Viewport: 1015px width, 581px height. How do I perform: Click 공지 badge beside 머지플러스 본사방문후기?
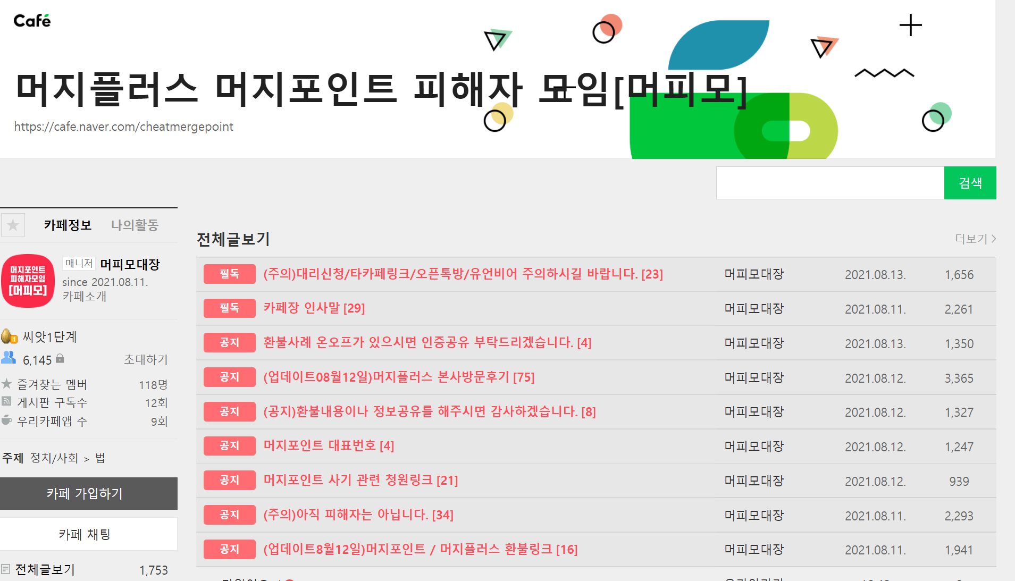(x=230, y=377)
